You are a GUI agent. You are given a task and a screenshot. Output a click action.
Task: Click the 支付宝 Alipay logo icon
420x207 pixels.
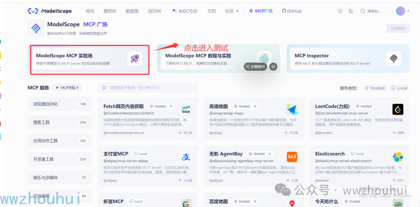click(186, 157)
